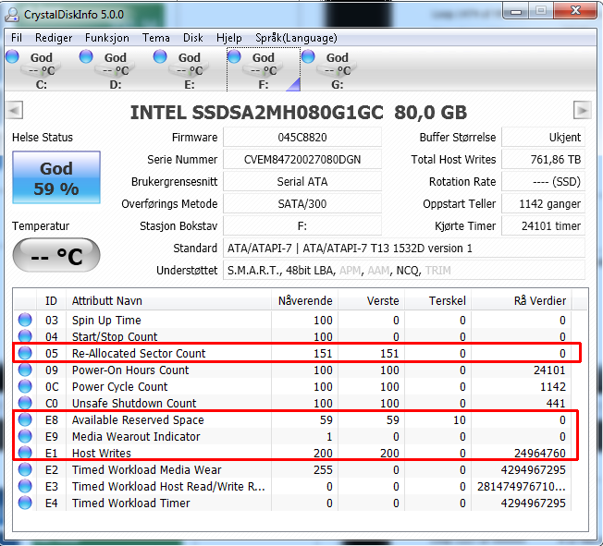Viewport: 603px width, 546px height.
Task: Click the ID column header
Action: (x=51, y=300)
